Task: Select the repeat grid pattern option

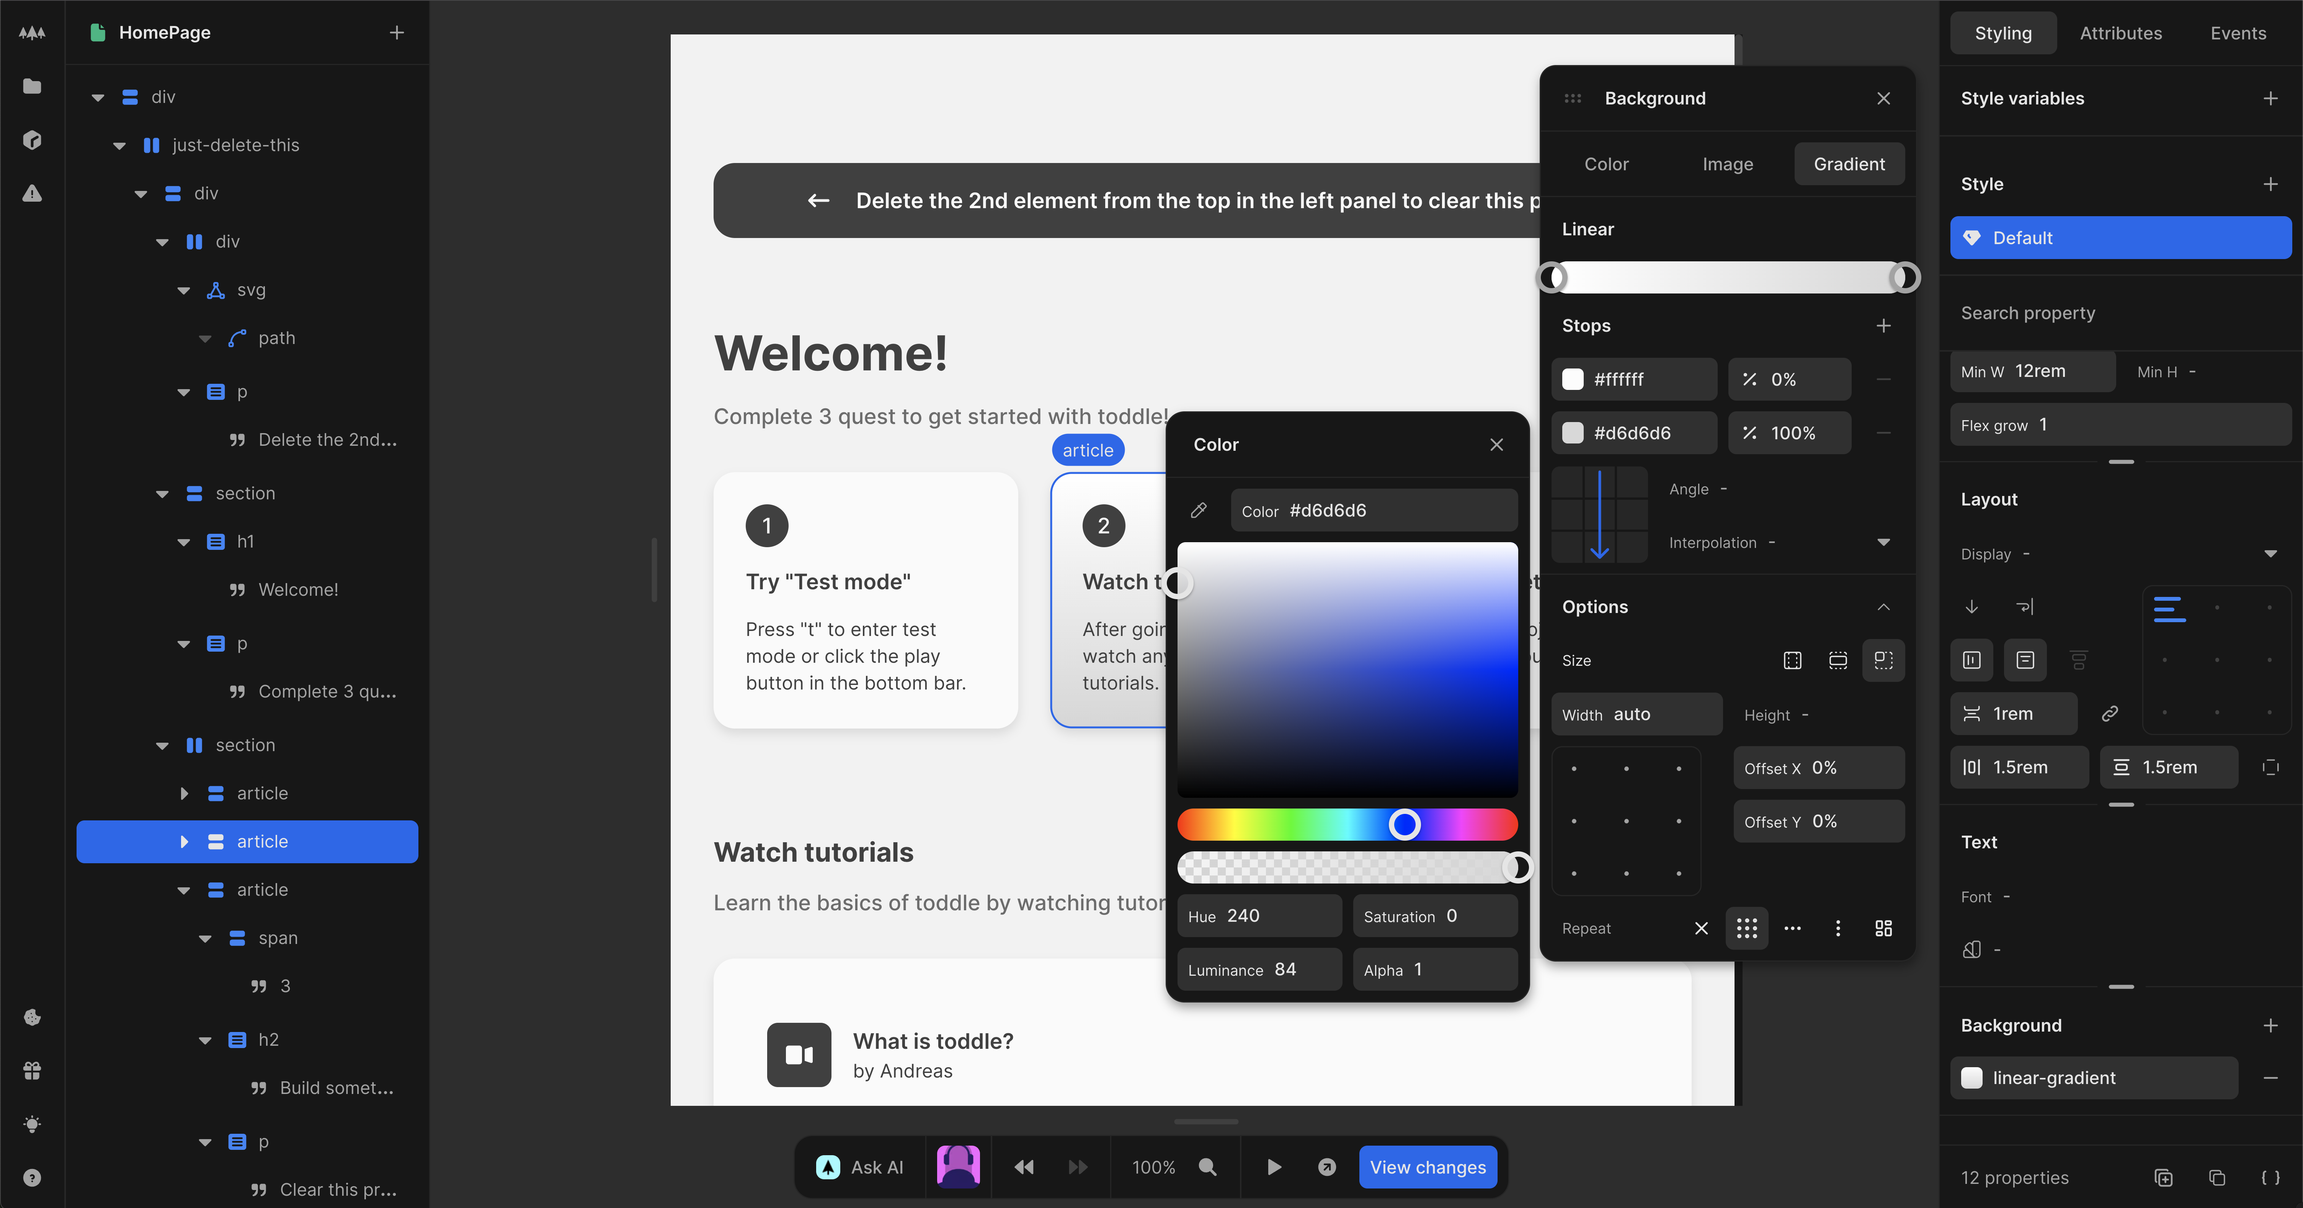Action: pos(1747,928)
